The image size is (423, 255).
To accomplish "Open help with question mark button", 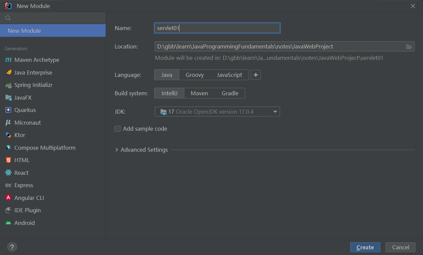I will tap(12, 247).
